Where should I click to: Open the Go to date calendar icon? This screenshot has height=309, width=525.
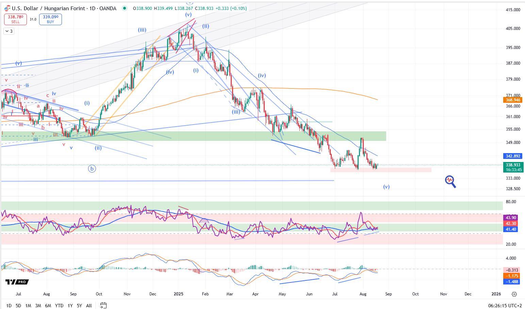[103, 305]
